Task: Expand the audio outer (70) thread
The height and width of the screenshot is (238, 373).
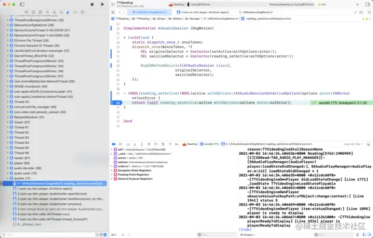Action: tap(8, 173)
